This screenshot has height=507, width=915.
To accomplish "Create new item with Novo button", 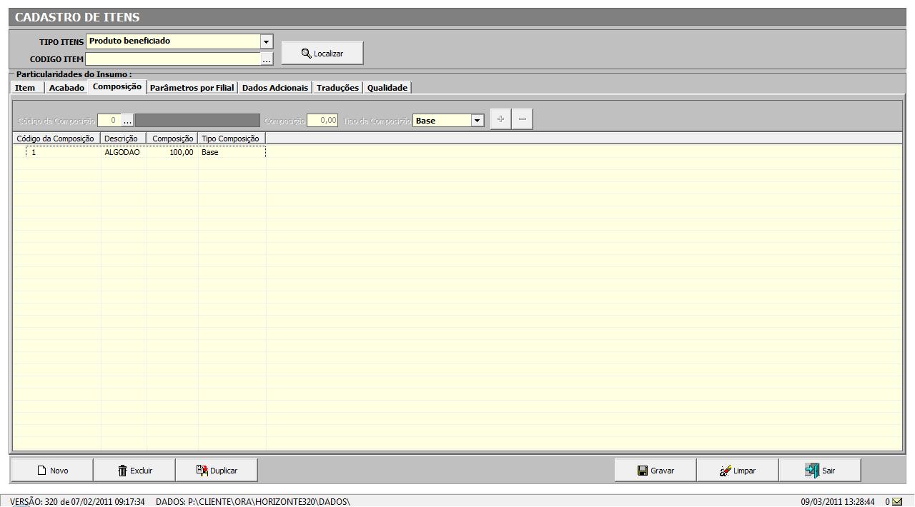I will (52, 471).
